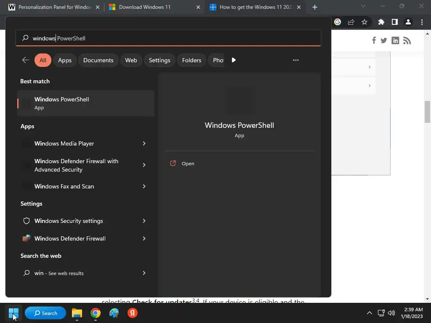The height and width of the screenshot is (323, 431).
Task: Open the Paint palette app in taskbar
Action: tap(114, 313)
